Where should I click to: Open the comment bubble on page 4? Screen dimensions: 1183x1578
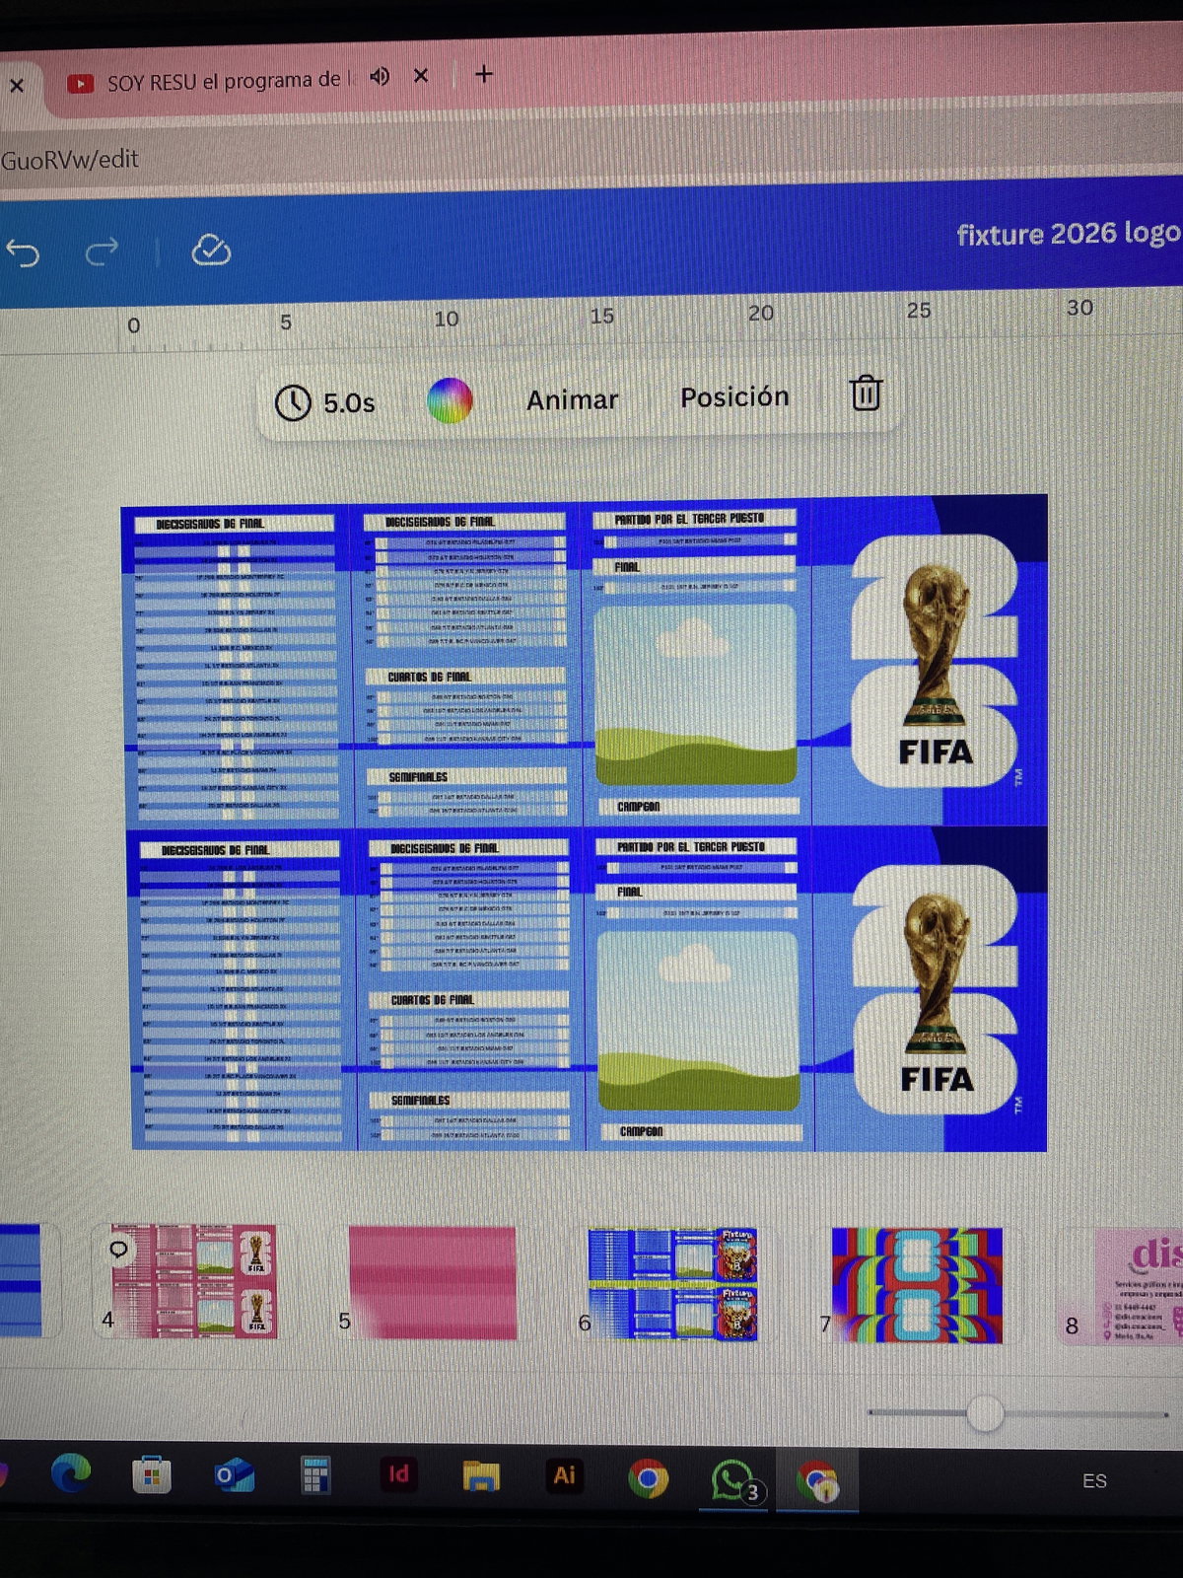point(117,1250)
